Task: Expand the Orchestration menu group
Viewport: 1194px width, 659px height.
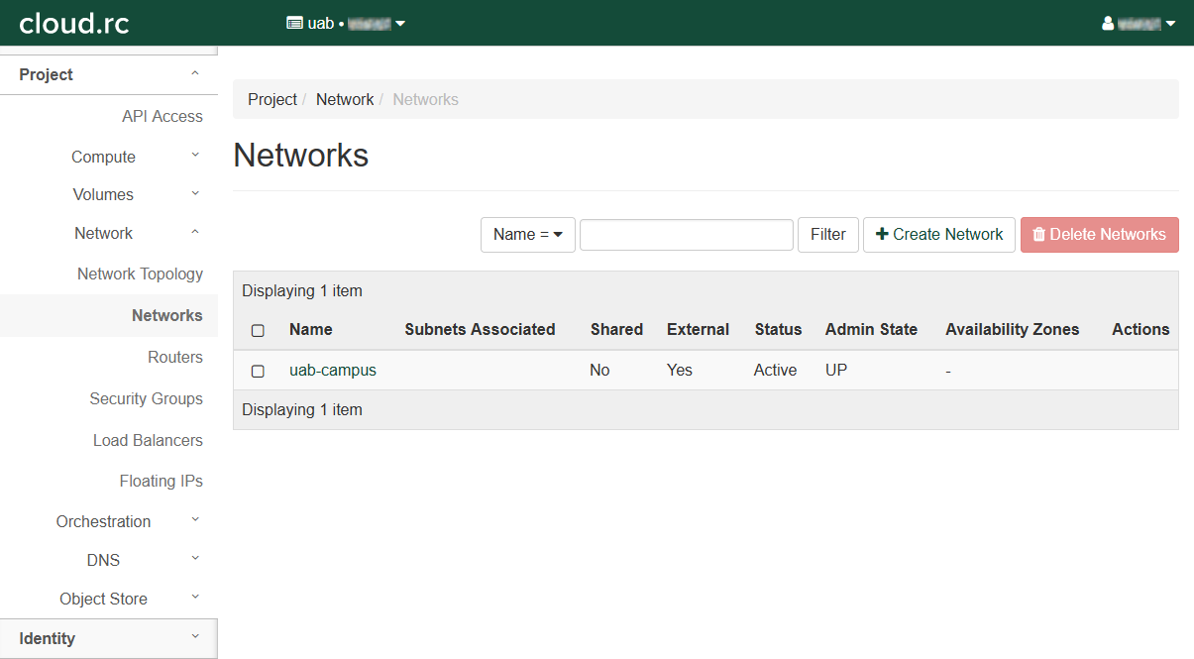Action: coord(108,521)
